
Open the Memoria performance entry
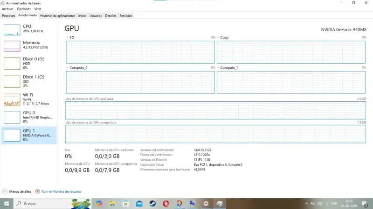(29, 46)
